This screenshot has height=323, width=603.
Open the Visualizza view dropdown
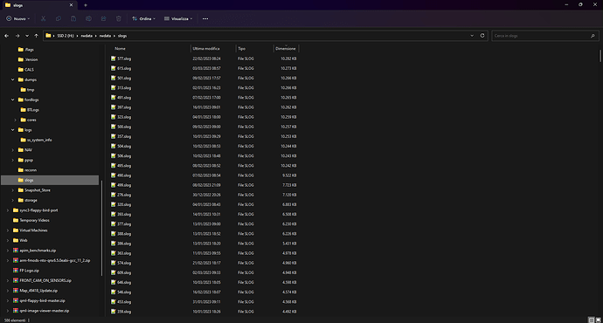178,18
